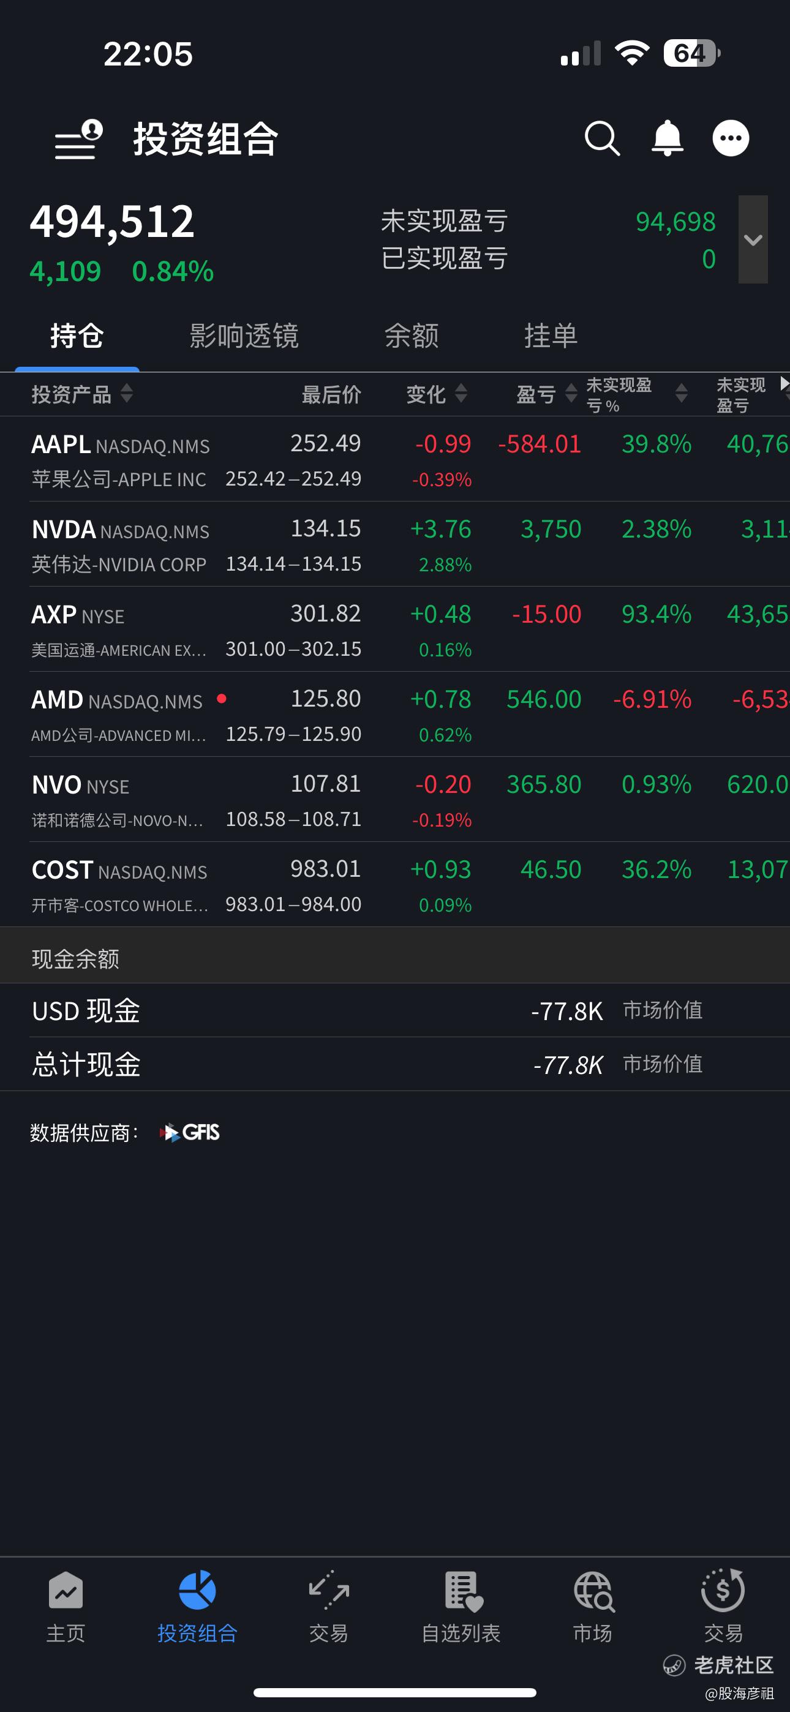Viewport: 790px width, 1712px height.
Task: Open the more options ellipsis button
Action: click(730, 139)
